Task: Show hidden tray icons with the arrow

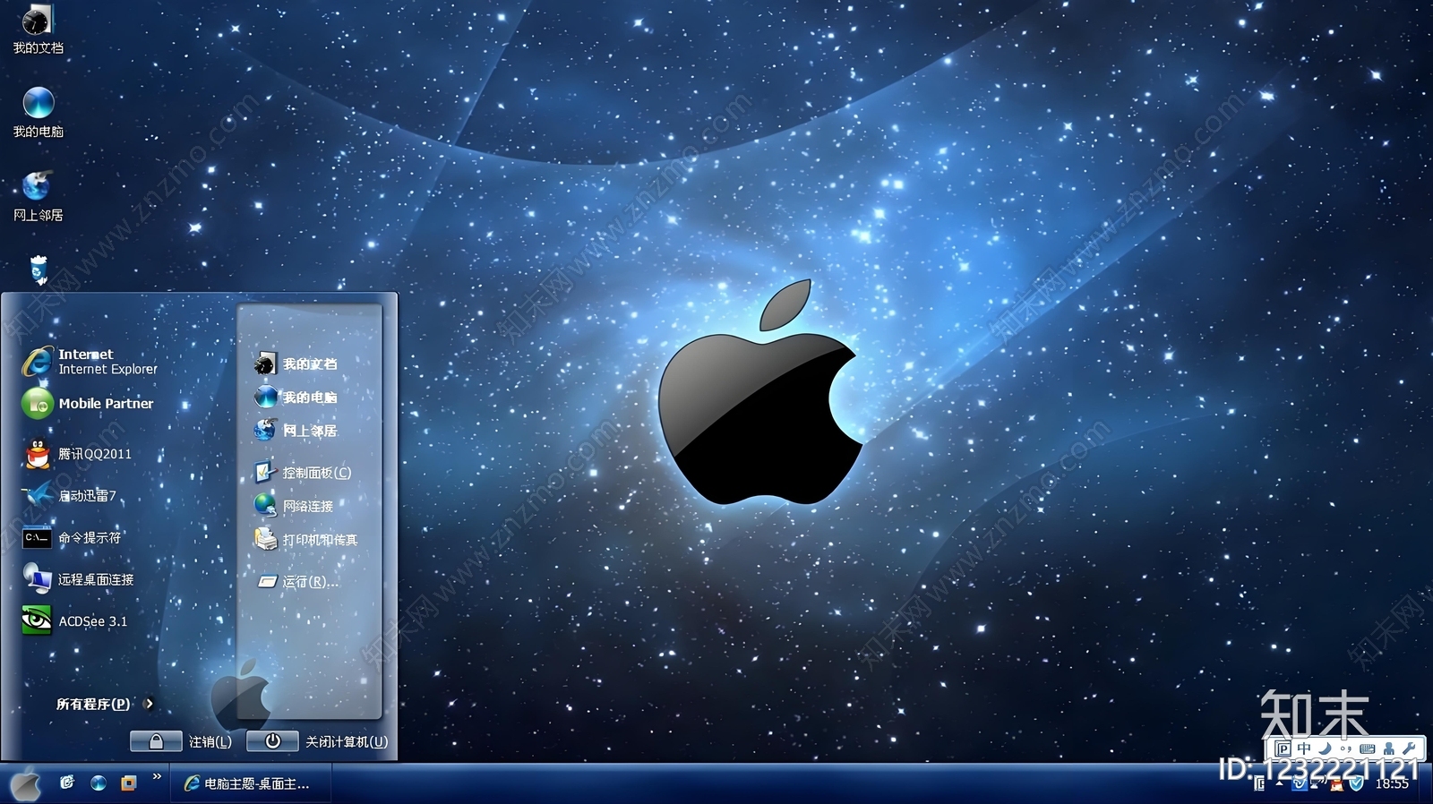Action: click(x=1278, y=783)
